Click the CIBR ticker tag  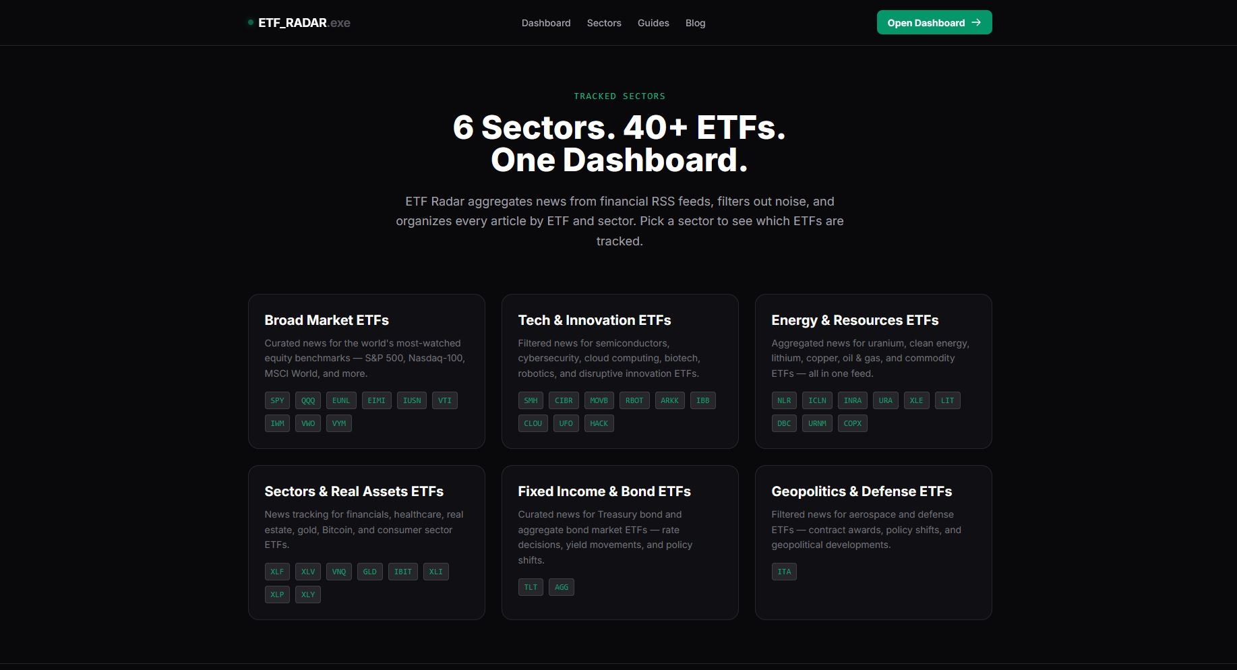point(564,400)
